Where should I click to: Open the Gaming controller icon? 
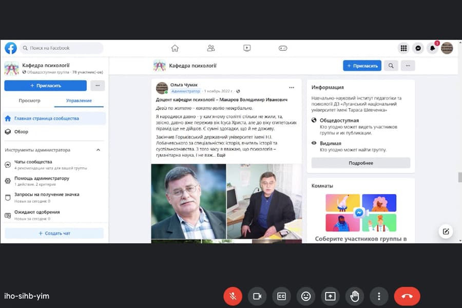[x=283, y=48]
